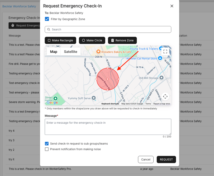Click the Cancel button

tap(146, 159)
